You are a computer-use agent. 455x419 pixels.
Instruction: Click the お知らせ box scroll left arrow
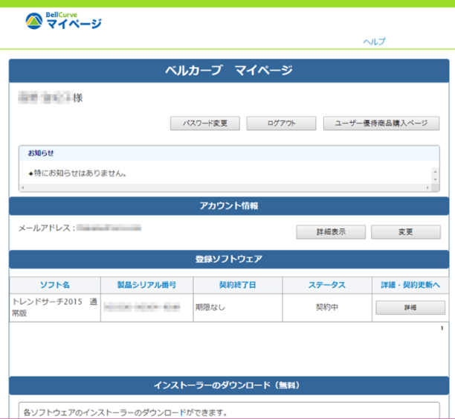click(23, 188)
